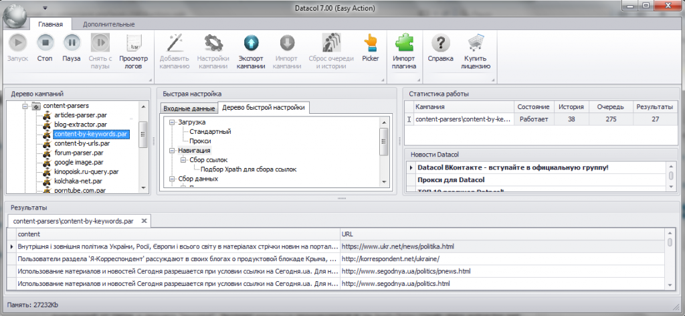Open Datacol ВКонтакте news item
Viewport: 685px width, 316px height.
[x=513, y=168]
